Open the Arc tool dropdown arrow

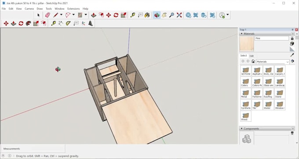tap(73, 14)
